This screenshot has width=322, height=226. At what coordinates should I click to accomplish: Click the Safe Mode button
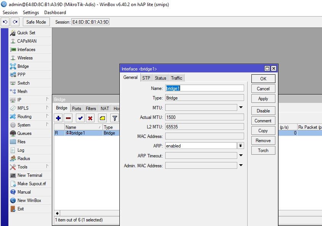[x=36, y=22]
